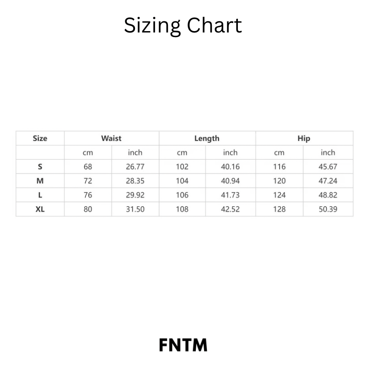Viewport: 366px width, 366px height.
Task: Click the Sizing Chart title
Action: [x=183, y=26]
